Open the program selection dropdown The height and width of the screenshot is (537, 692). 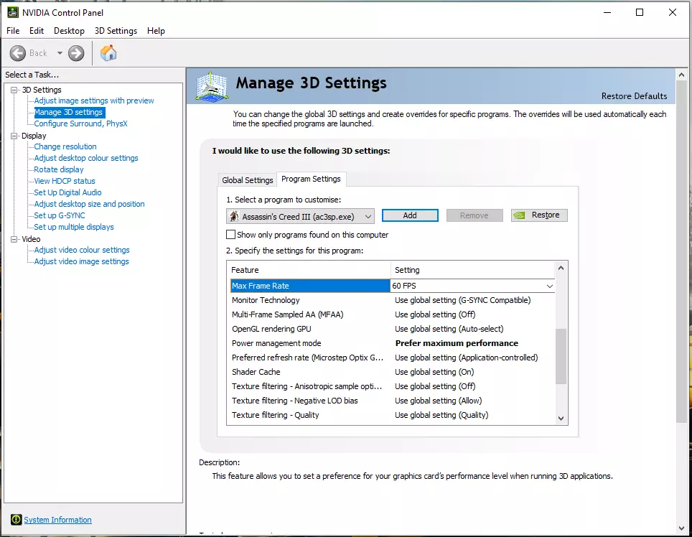tap(368, 216)
